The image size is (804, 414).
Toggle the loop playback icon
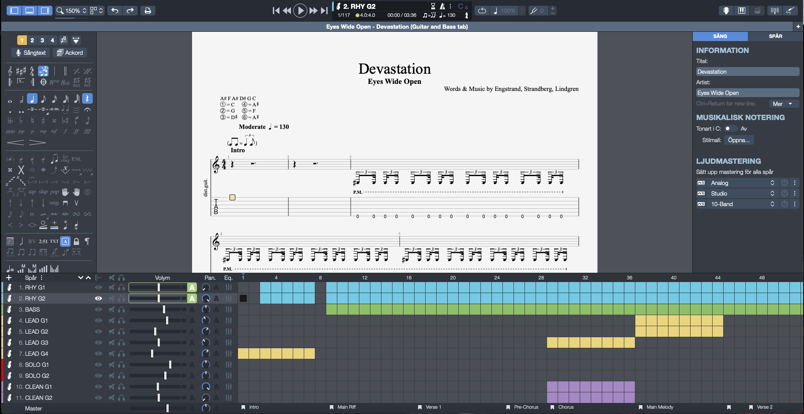(482, 11)
